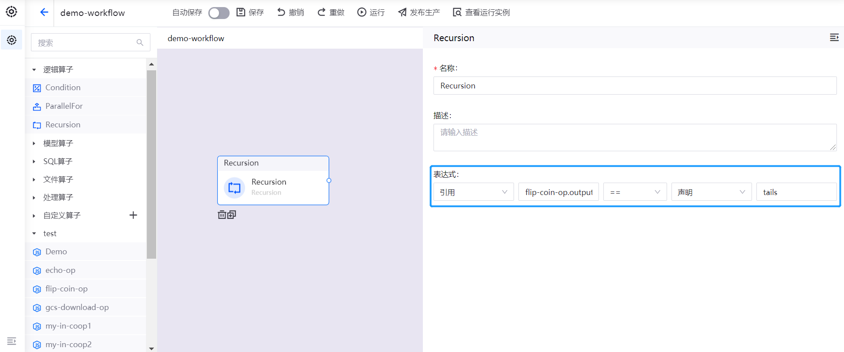Open the 引用 type dropdown

[x=473, y=192]
